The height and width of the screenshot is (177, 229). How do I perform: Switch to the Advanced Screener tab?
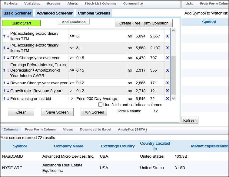pos(55,13)
